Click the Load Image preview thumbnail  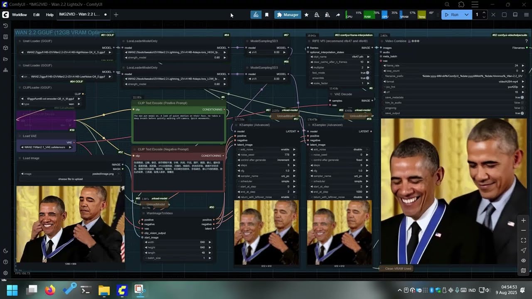70,224
